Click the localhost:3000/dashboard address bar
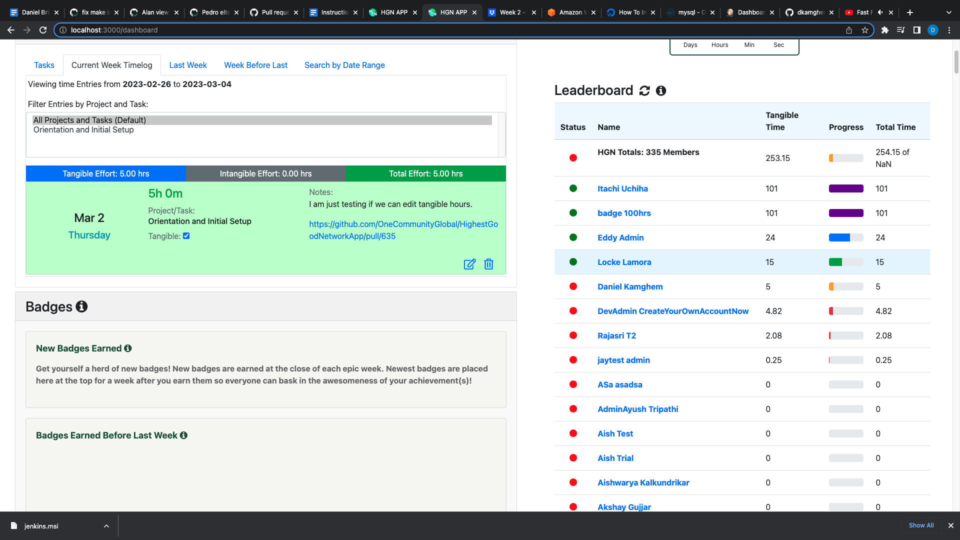Image resolution: width=960 pixels, height=540 pixels. click(450, 30)
